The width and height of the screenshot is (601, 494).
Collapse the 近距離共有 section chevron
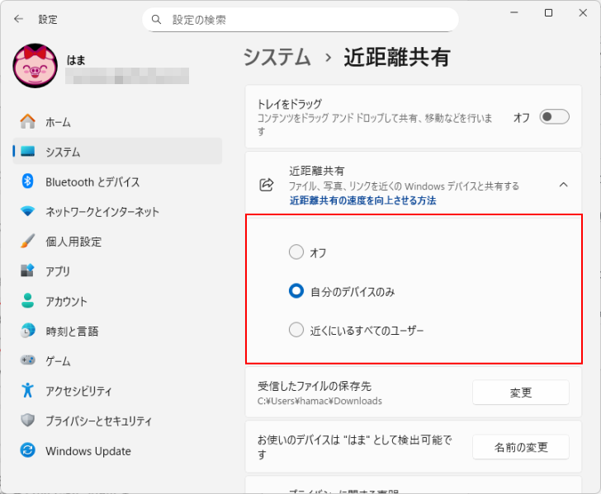[563, 185]
